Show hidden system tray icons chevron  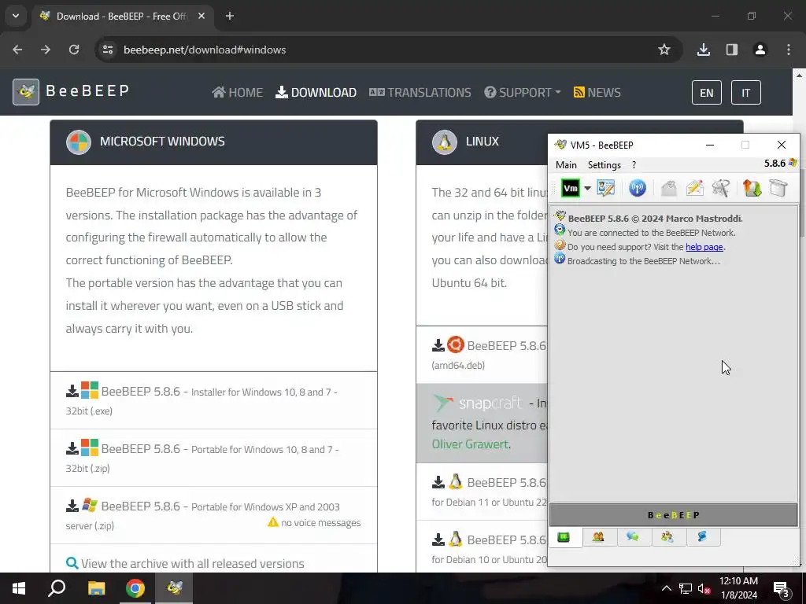point(666,588)
